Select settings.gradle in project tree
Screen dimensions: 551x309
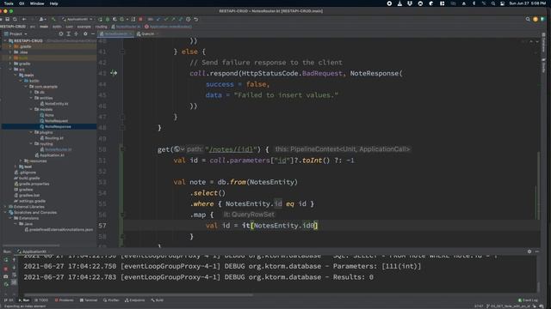click(29, 201)
